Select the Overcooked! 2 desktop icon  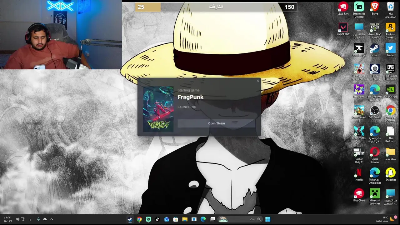[x=359, y=114]
